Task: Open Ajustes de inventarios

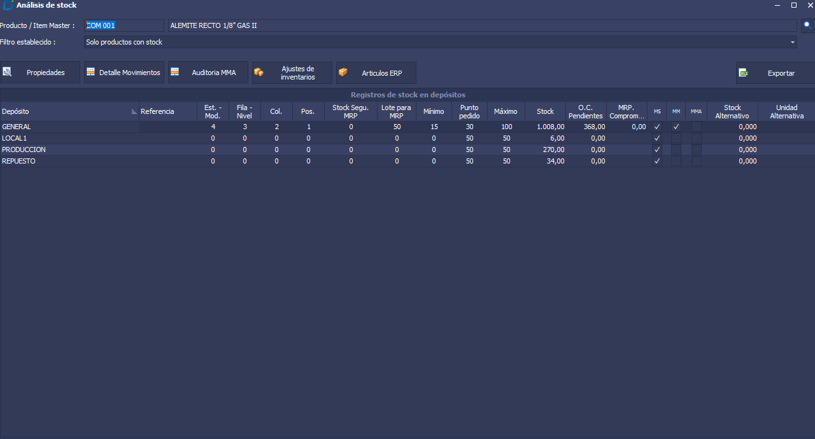Action: (292, 73)
